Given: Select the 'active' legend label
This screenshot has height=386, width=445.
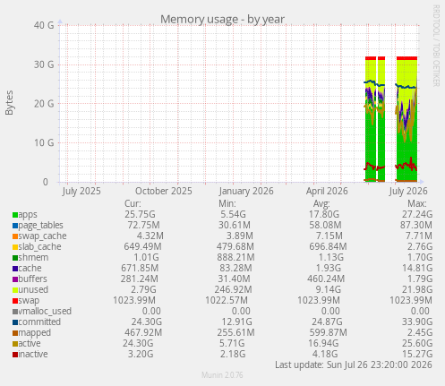Looking at the screenshot, I should 30,344.
